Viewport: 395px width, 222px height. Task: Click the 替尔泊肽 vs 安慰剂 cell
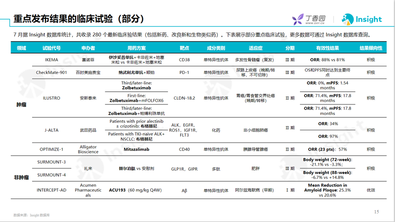click(136, 169)
